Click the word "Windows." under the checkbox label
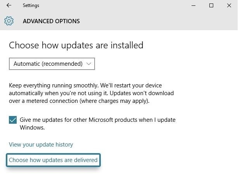Image resolution: width=240 pixels, height=174 pixels. point(32,127)
